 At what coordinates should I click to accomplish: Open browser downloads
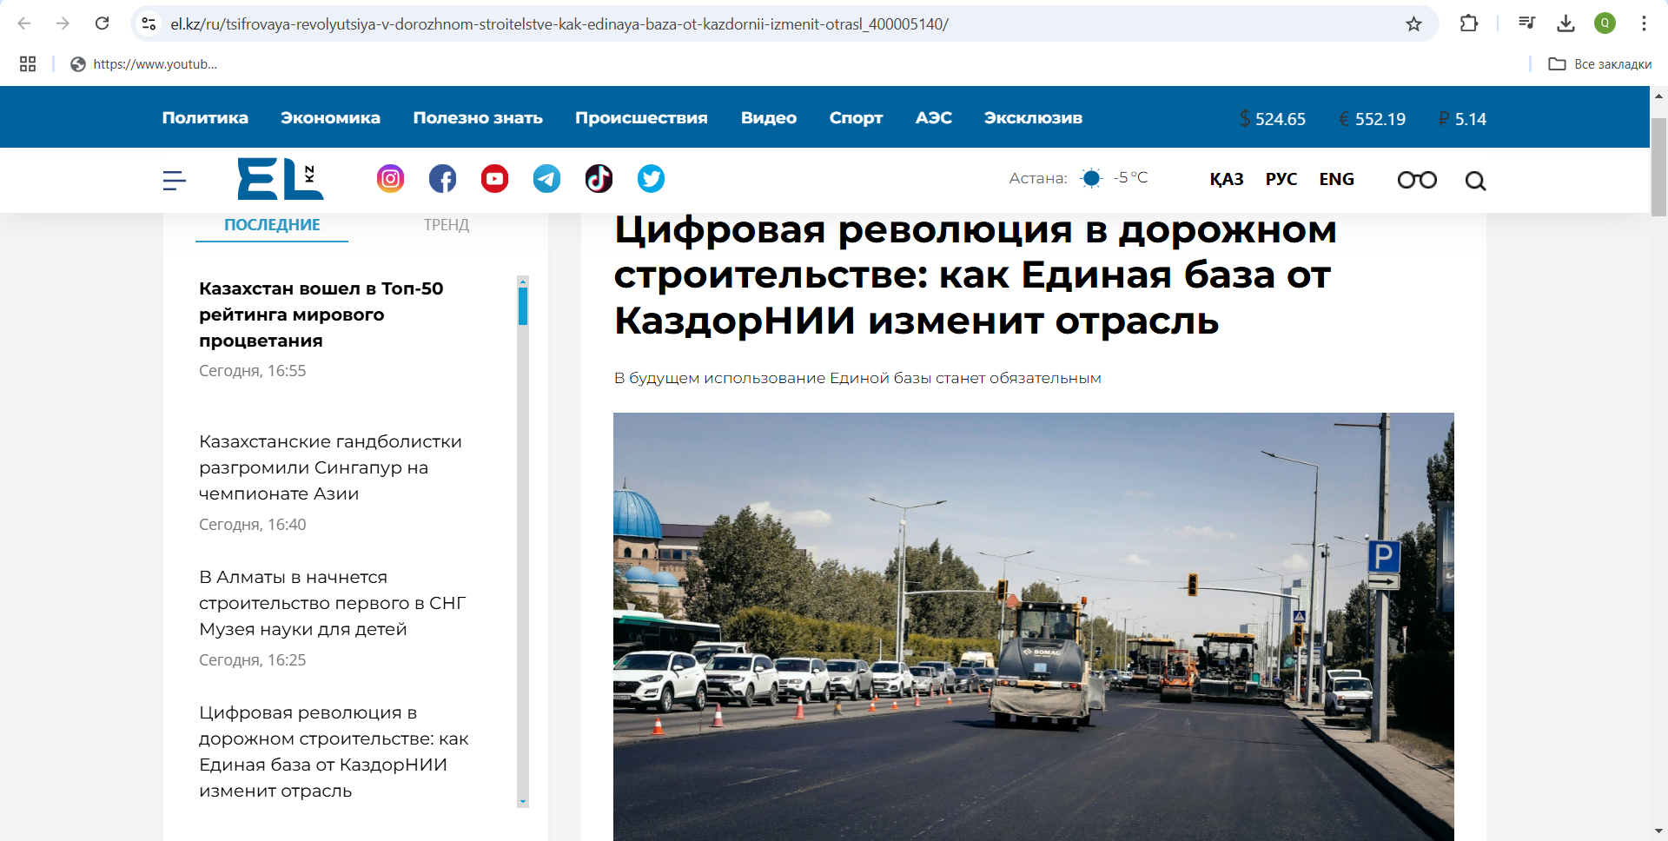coord(1565,23)
